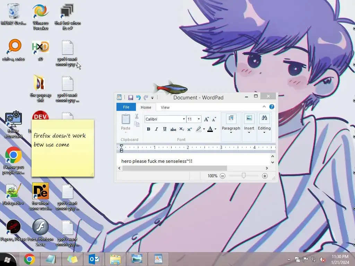Screen dimensions: 355x266
Task: Toggle Bold formatting
Action: (x=148, y=129)
